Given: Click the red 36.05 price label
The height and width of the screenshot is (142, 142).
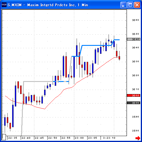Looking at the screenshot, I should [133, 96].
